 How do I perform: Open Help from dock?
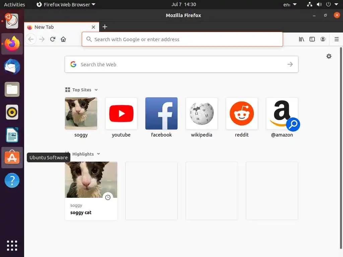[x=12, y=180]
